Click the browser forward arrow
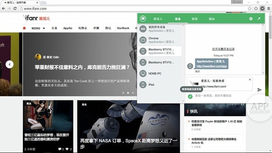Image resolution: width=272 pixels, height=153 pixels. 9,8
